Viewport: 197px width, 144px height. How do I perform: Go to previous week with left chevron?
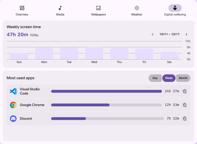(152, 34)
